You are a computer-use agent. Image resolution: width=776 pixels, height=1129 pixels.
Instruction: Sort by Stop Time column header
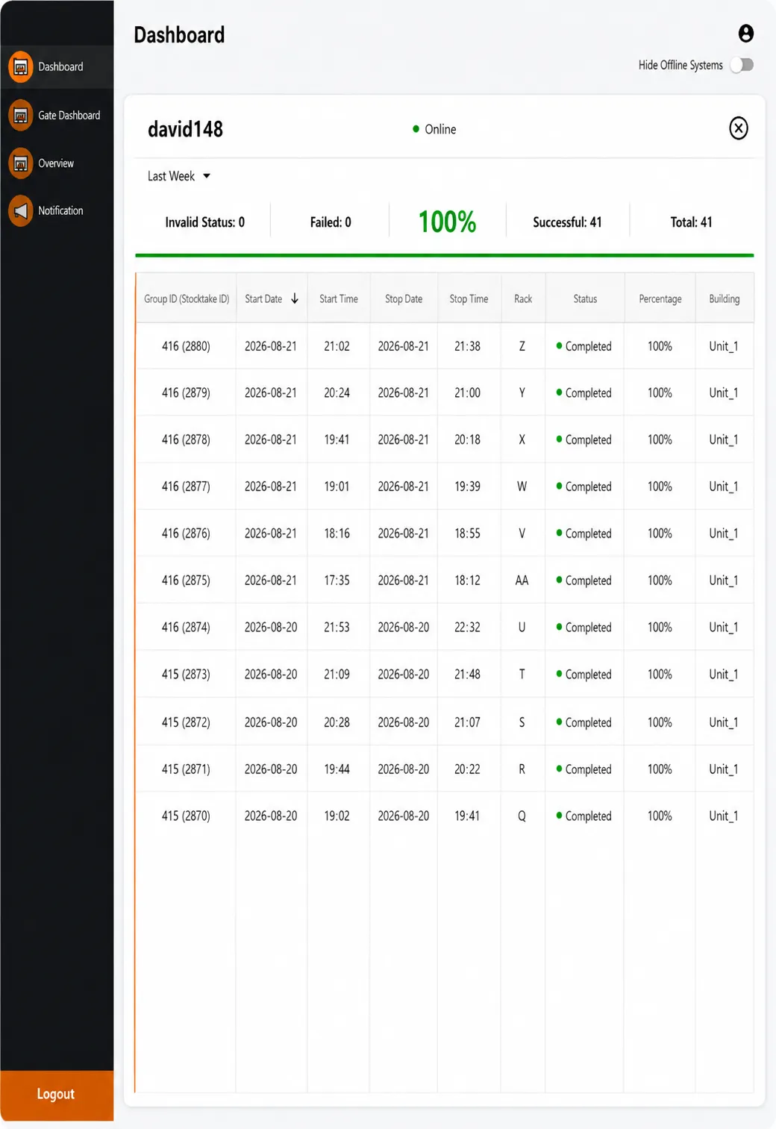(469, 298)
